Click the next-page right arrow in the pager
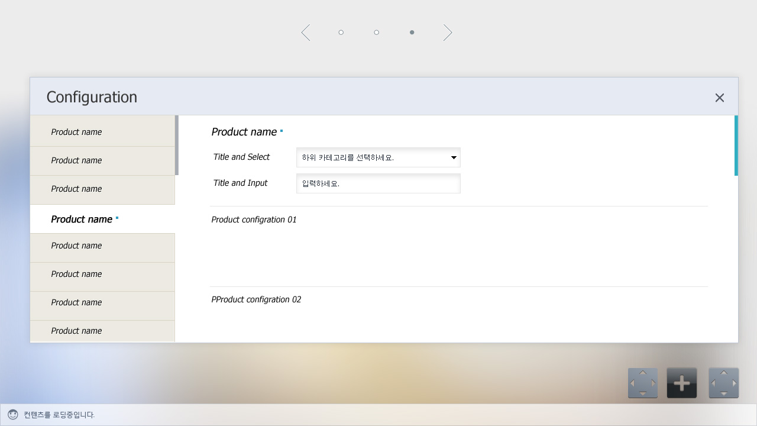Screen dimensions: 757x426 pyautogui.click(x=448, y=33)
